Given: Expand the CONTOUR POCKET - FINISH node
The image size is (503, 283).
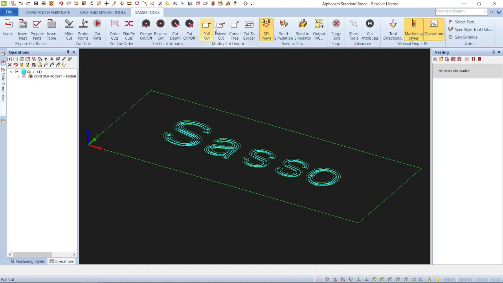Looking at the screenshot, I should click(x=18, y=76).
